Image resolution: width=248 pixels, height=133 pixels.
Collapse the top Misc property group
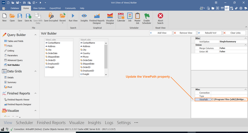click(x=245, y=38)
